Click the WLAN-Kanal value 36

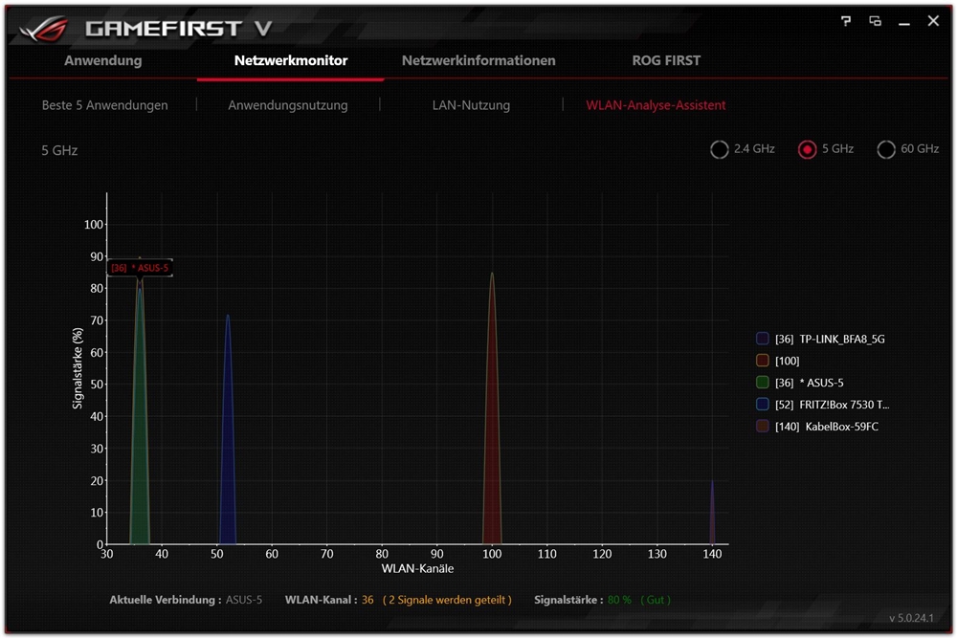367,600
